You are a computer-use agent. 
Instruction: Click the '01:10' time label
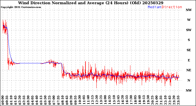tap(11, 100)
